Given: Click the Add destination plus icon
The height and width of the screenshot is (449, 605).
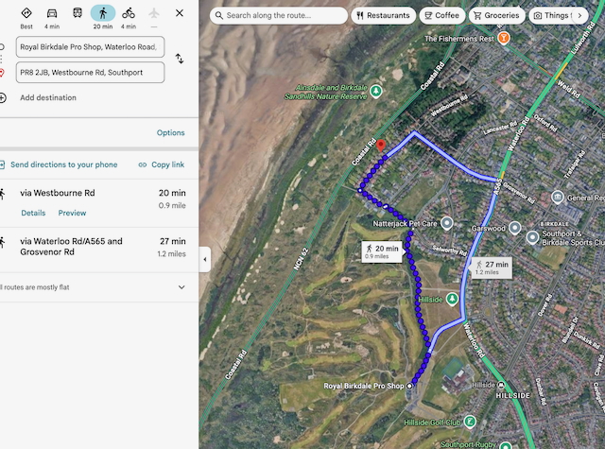Looking at the screenshot, I should click(x=3, y=97).
